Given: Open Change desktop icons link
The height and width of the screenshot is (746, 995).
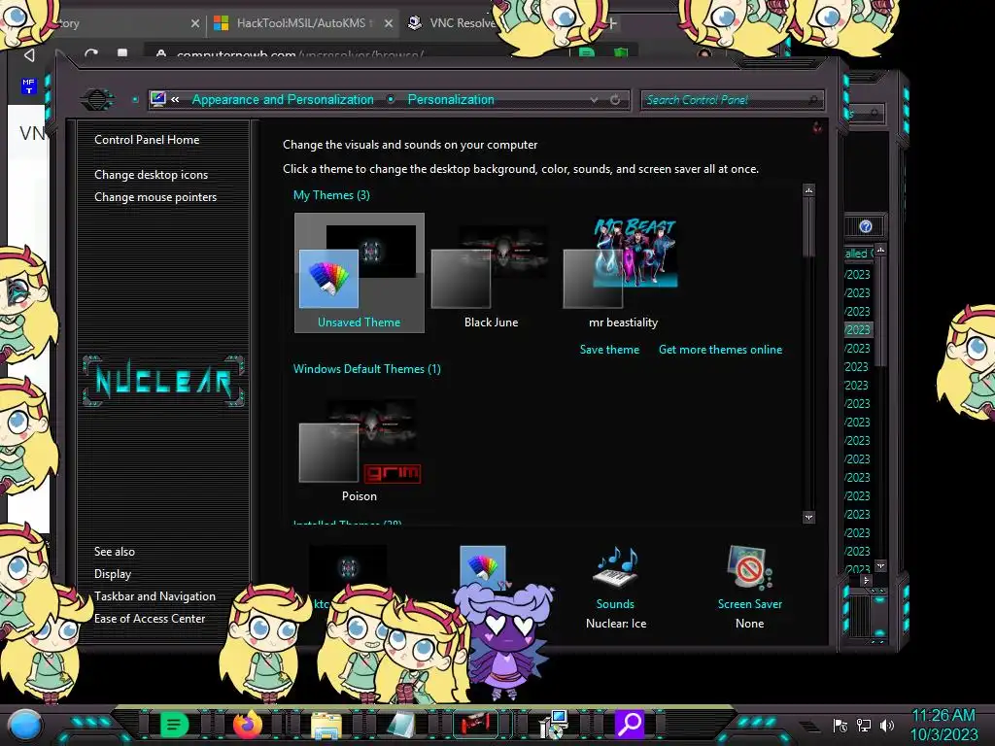Looking at the screenshot, I should (x=151, y=175).
